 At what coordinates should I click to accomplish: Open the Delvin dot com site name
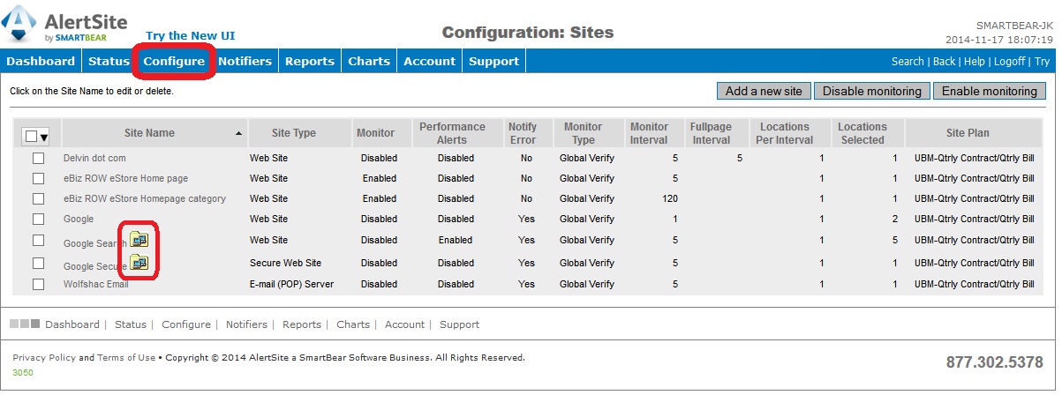95,159
